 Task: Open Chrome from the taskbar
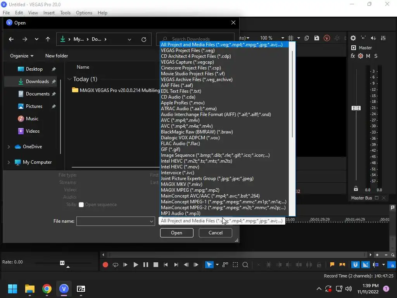point(47,289)
